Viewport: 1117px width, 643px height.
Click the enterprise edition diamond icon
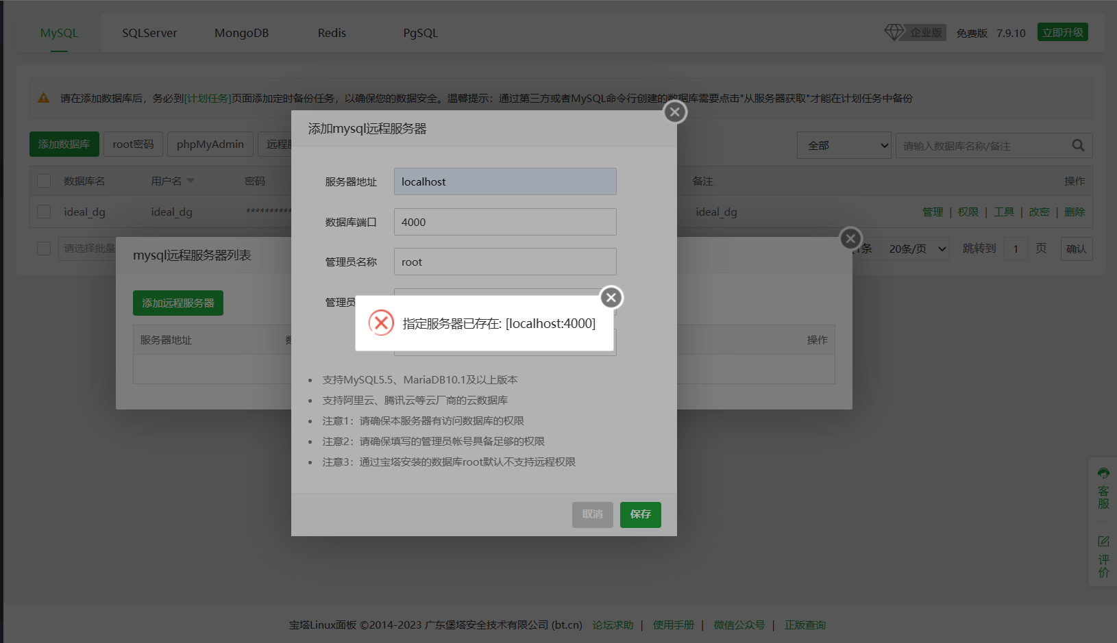(894, 32)
